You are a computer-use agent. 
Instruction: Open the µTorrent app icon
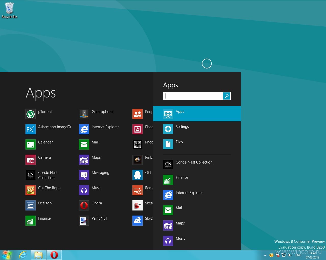tap(31, 114)
